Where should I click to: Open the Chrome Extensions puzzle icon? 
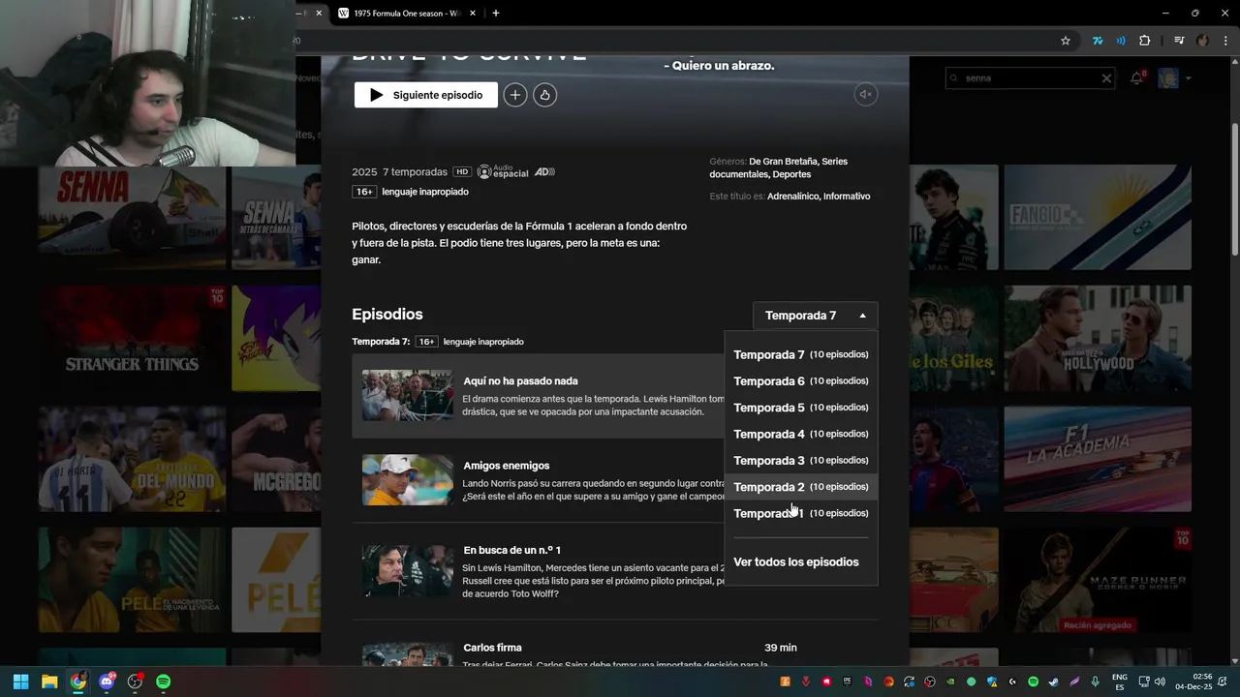tap(1144, 41)
